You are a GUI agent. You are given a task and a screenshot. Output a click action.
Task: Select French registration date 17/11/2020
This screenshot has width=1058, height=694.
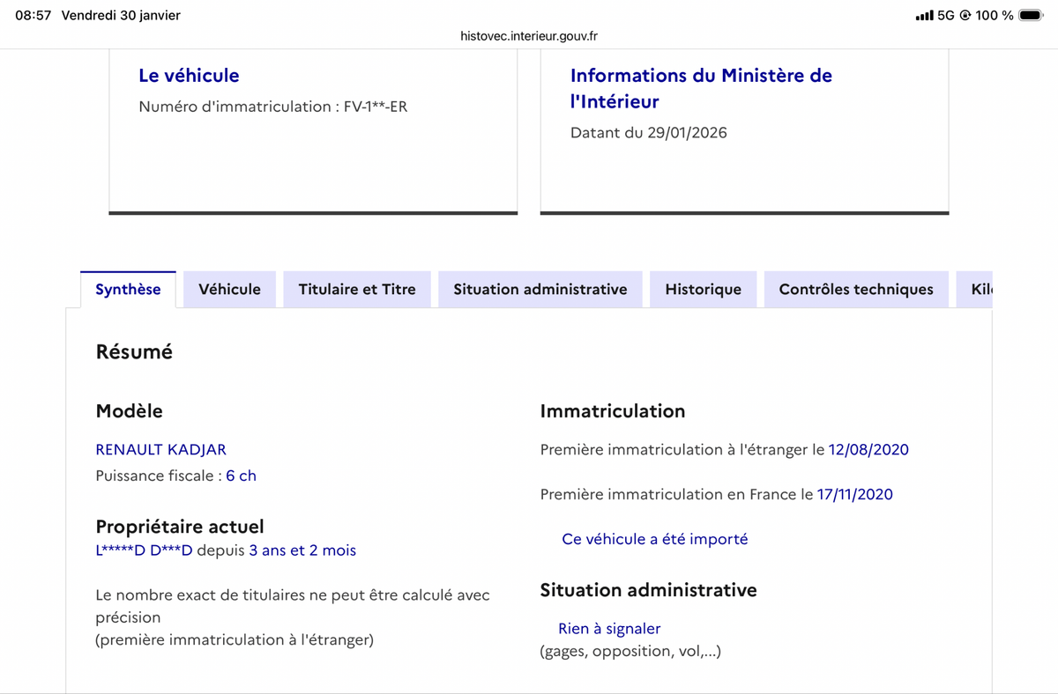[x=854, y=494]
